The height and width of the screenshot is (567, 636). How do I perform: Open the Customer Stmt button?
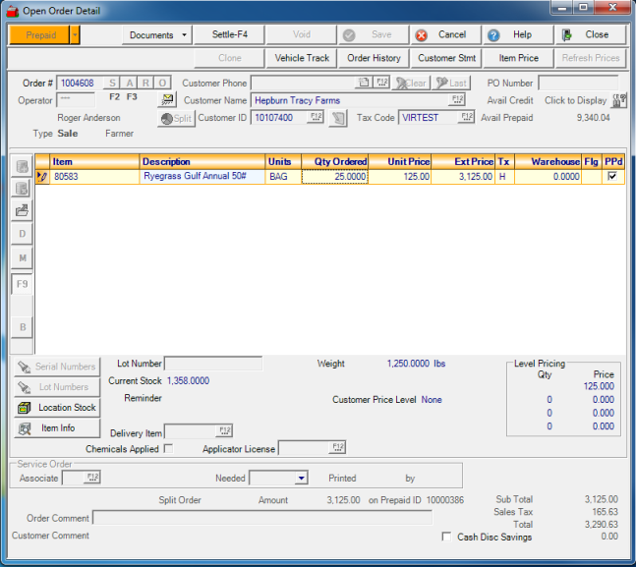[446, 58]
